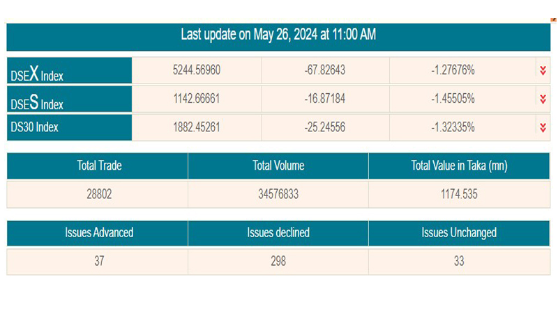Open the DSES Index label
This screenshot has height=313, width=558.
tap(37, 103)
